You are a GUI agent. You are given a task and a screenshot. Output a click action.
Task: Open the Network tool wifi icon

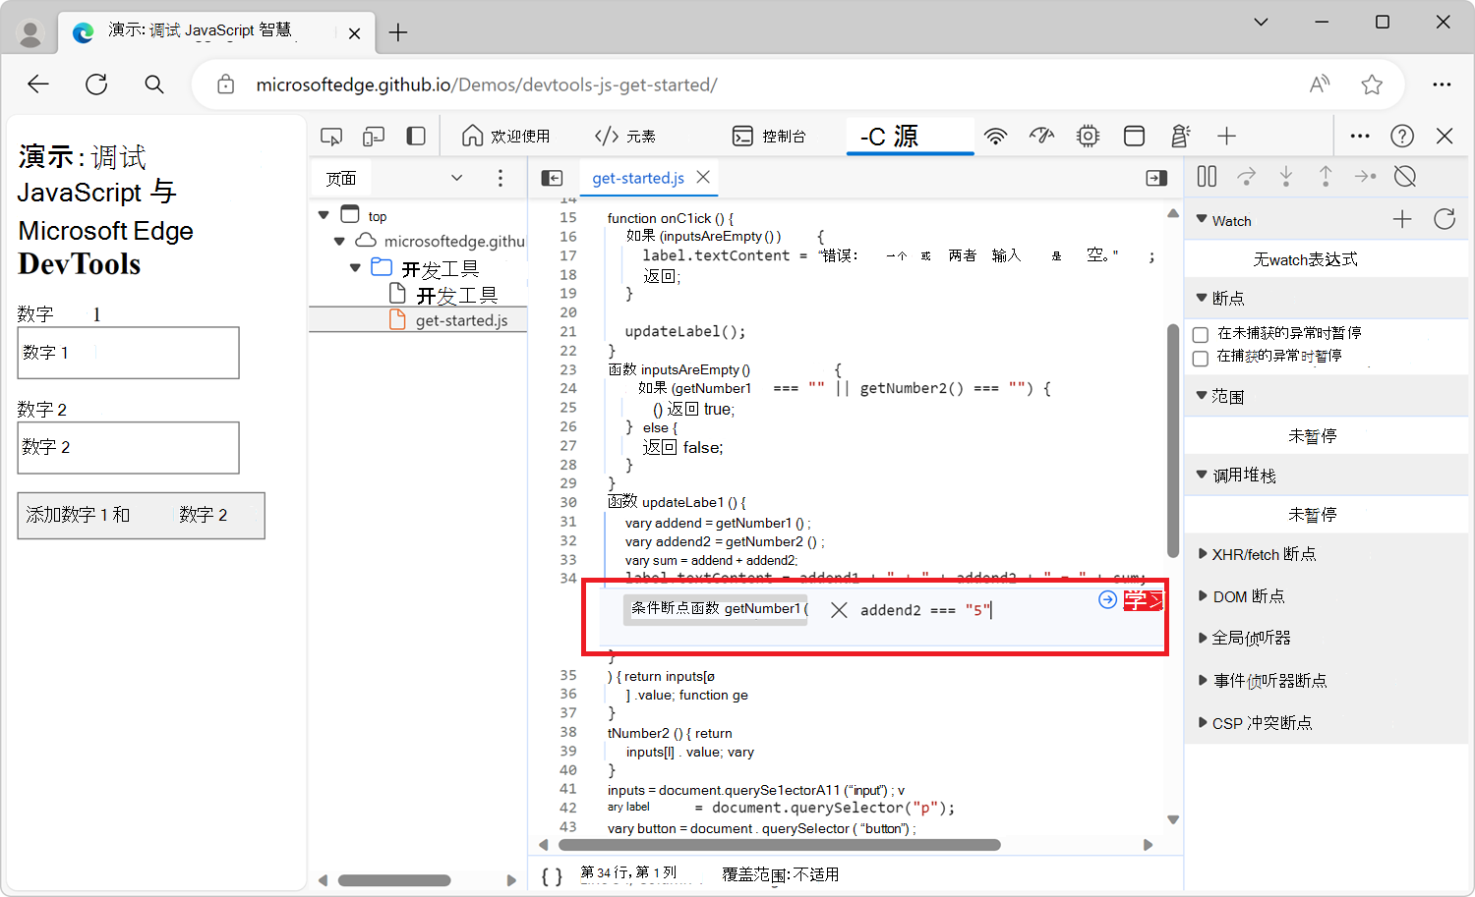point(996,137)
